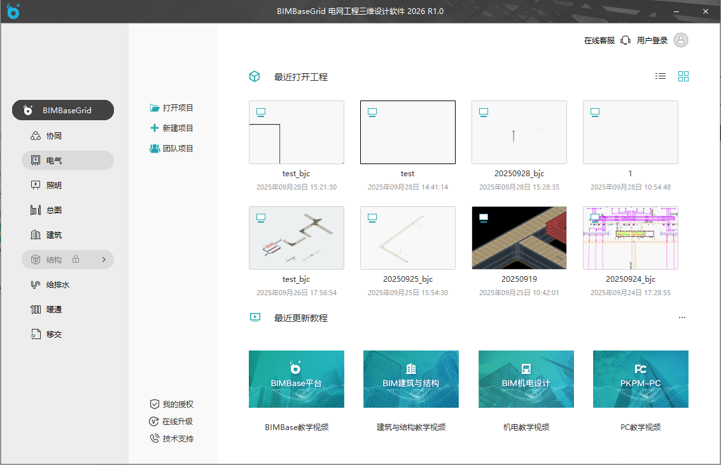Screen dimensions: 721x465
Task: Click the user login avatar icon
Action: [x=680, y=40]
